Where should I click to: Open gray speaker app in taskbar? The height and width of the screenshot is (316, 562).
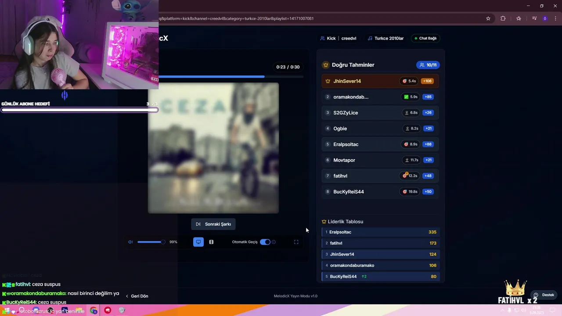[x=122, y=311]
